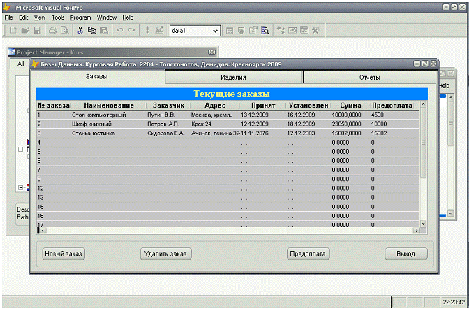Open the Program menu
The width and height of the screenshot is (469, 310).
click(x=80, y=17)
